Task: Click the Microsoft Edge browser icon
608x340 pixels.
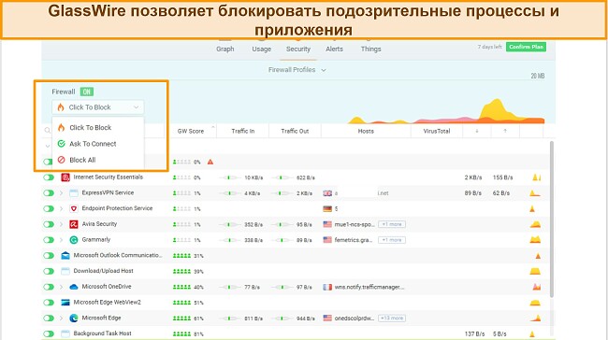Action: click(x=74, y=318)
